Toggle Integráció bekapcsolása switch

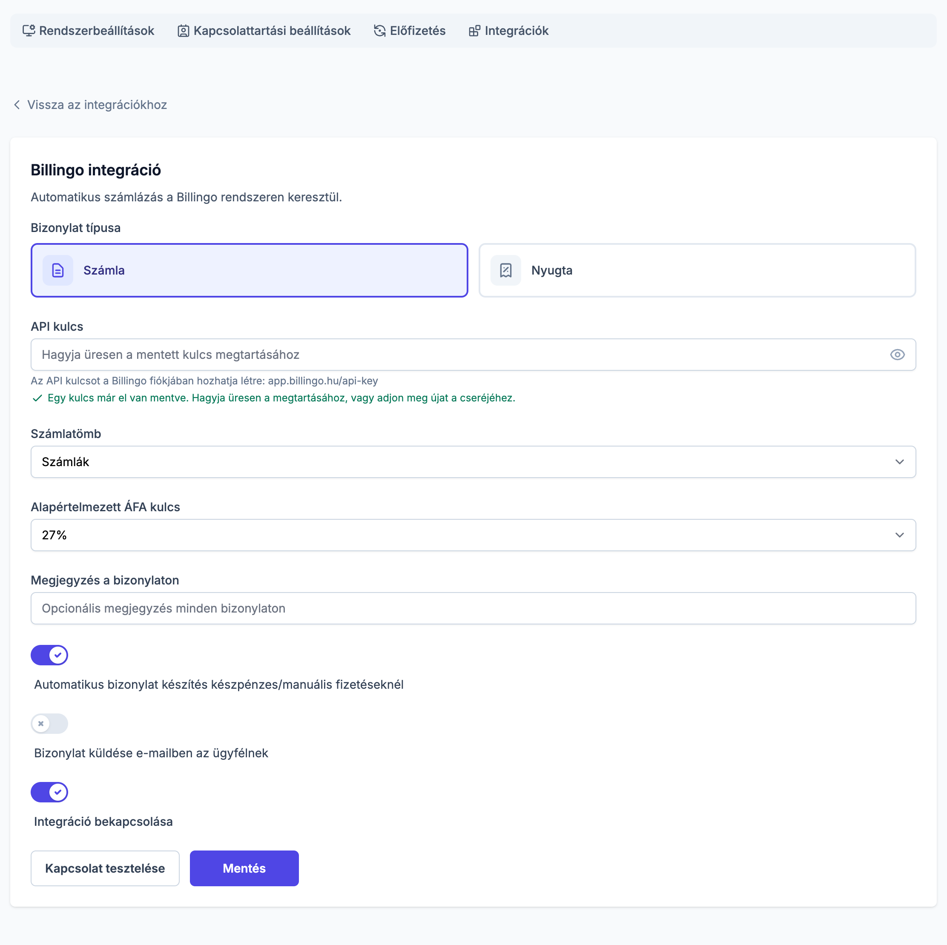(x=49, y=792)
